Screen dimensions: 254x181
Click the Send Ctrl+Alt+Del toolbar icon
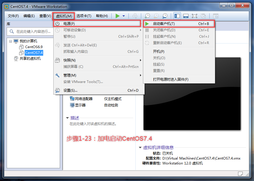pos(135,16)
